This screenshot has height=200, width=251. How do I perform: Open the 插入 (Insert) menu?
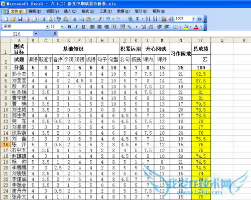pyautogui.click(x=70, y=11)
